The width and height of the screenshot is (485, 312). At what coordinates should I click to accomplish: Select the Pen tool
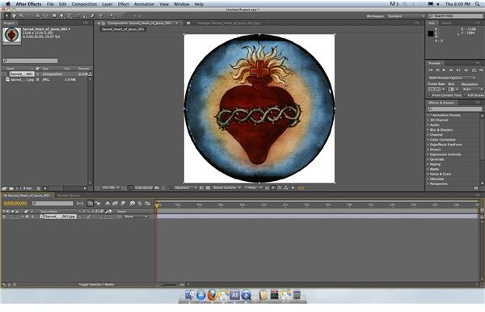click(61, 16)
